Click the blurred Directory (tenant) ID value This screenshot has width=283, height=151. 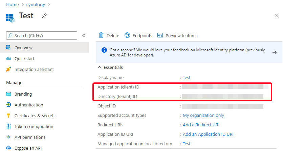point(222,96)
